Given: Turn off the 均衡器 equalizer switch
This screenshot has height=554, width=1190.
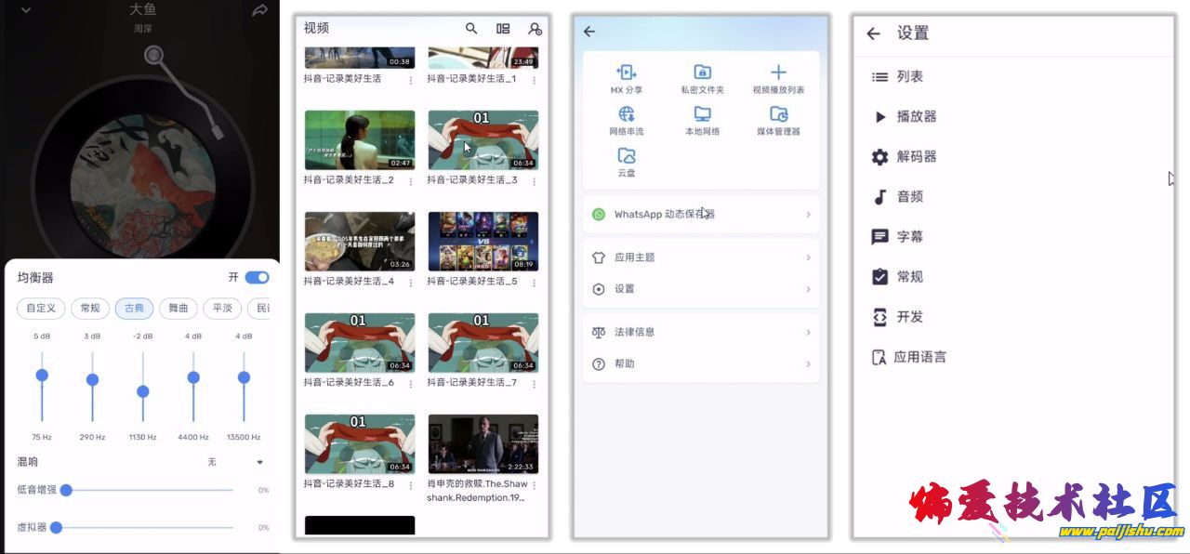Looking at the screenshot, I should [257, 277].
